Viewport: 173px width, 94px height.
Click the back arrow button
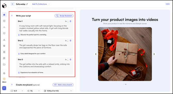pyautogui.click(x=12, y=4)
